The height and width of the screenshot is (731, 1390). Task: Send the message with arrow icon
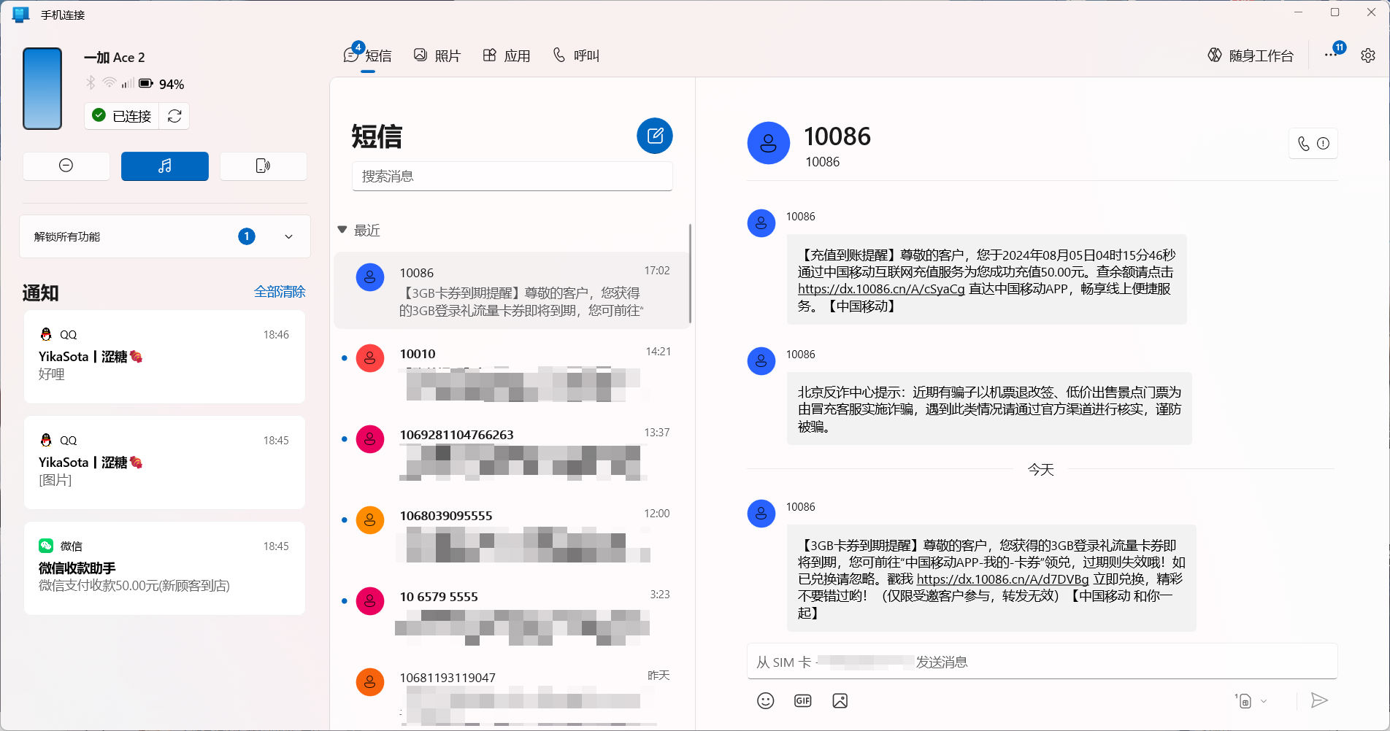tap(1318, 700)
